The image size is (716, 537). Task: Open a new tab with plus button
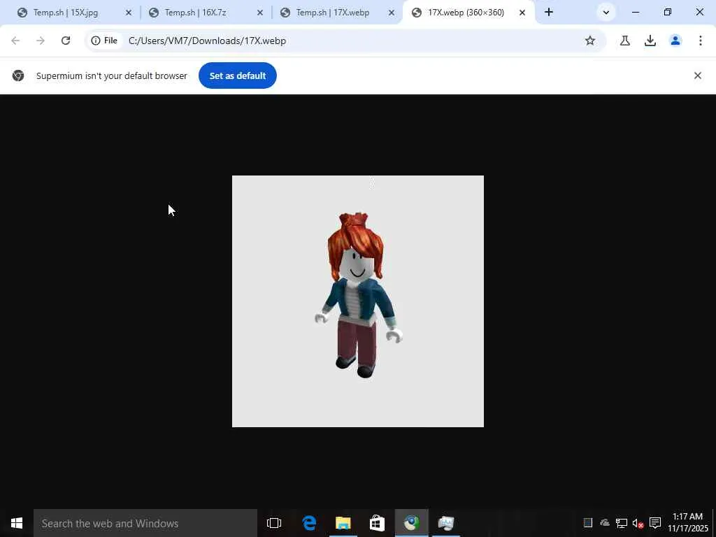tap(549, 13)
